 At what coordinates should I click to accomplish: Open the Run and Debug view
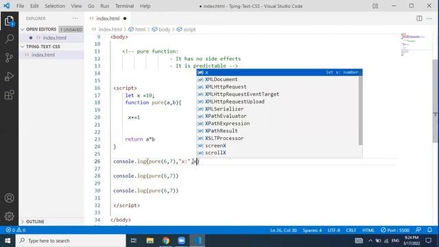coord(9,76)
